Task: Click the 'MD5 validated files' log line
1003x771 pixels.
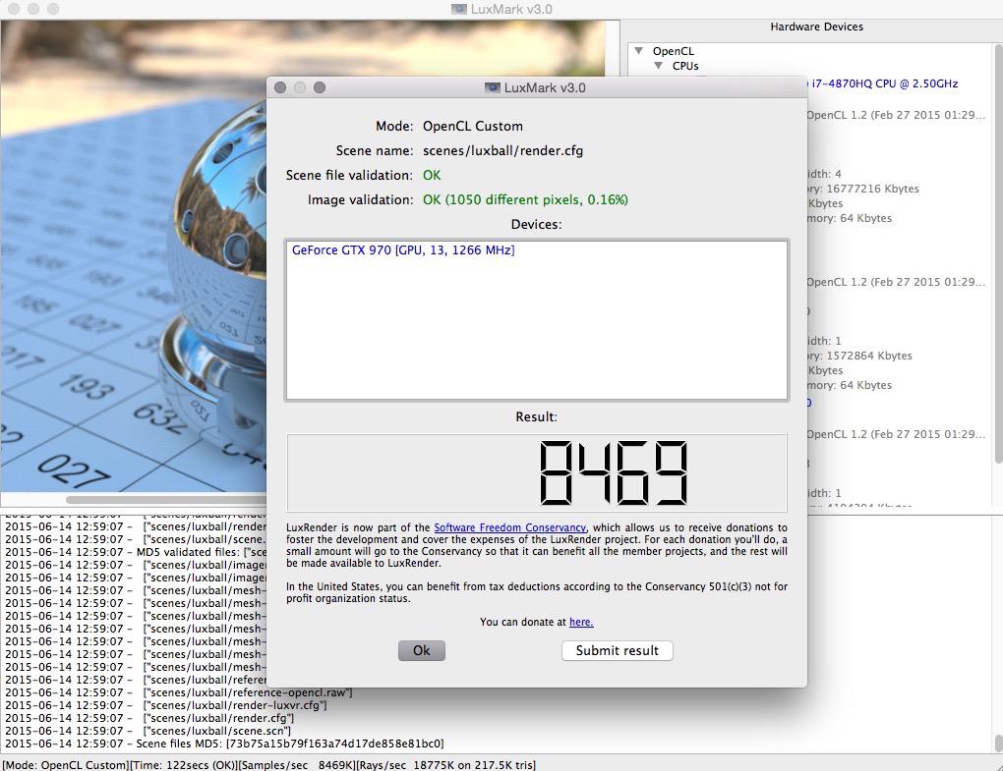Action: (x=136, y=552)
